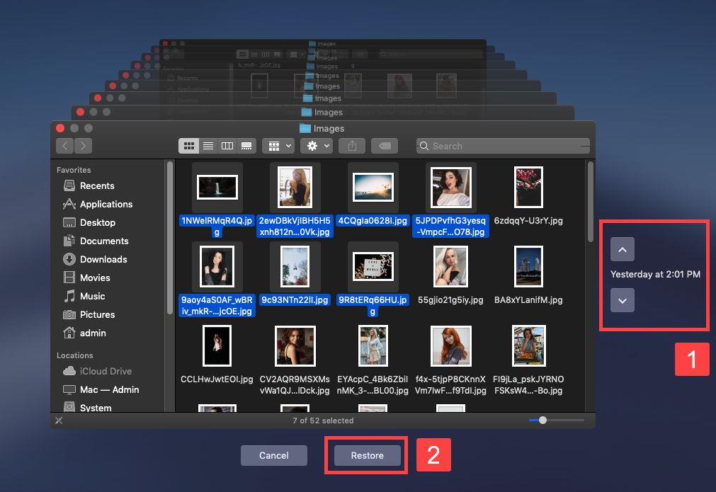This screenshot has width=716, height=492.
Task: Adjust the icon size slider
Action: click(x=542, y=421)
